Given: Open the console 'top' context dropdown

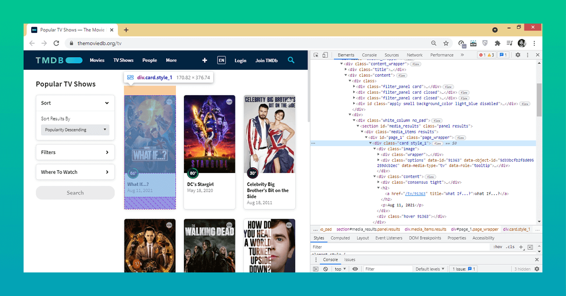Looking at the screenshot, I should tap(340, 269).
